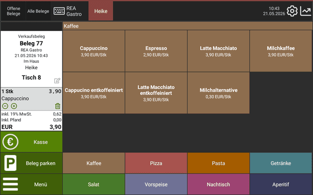
Task: Open Offene Belege tab
Action: [x=13, y=11]
